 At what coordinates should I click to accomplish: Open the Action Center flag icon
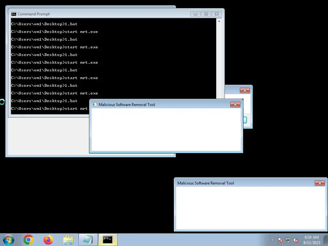[x=280, y=240]
